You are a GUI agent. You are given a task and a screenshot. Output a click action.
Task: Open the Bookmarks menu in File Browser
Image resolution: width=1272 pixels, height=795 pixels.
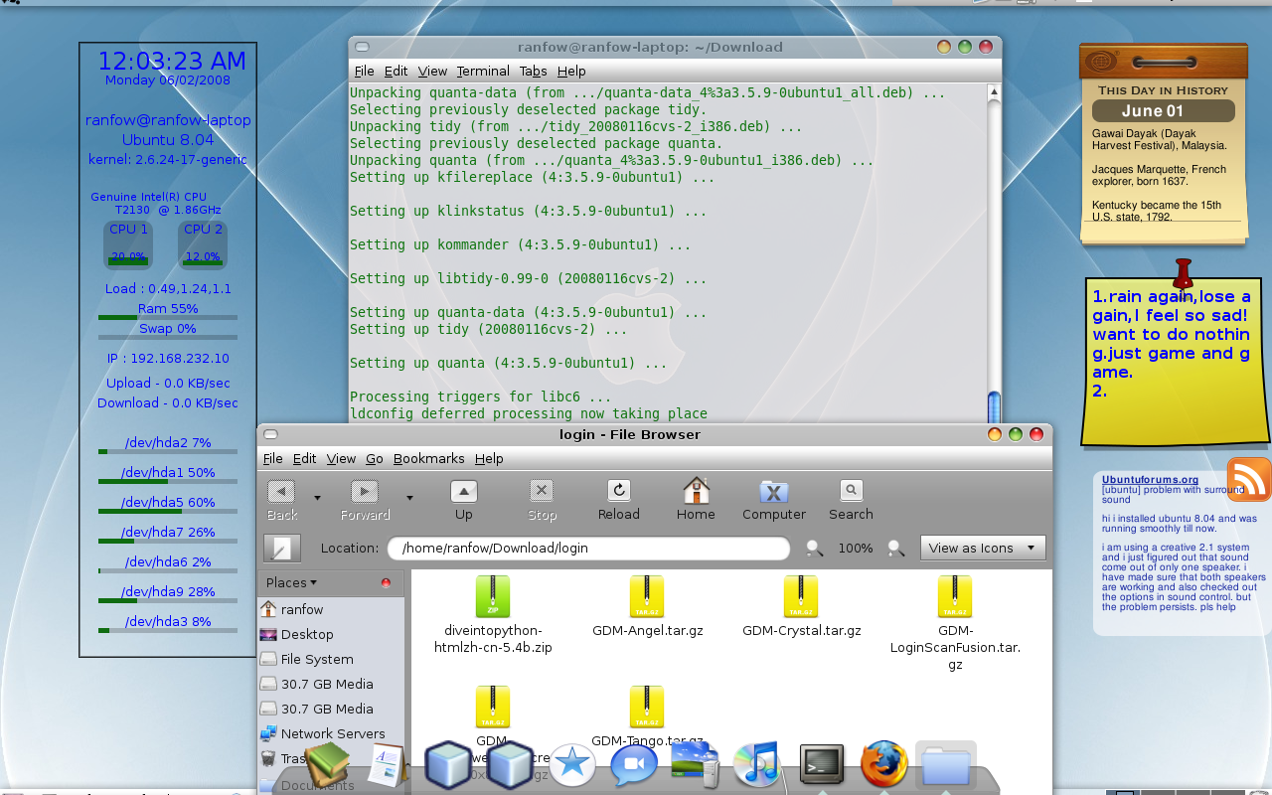coord(428,458)
